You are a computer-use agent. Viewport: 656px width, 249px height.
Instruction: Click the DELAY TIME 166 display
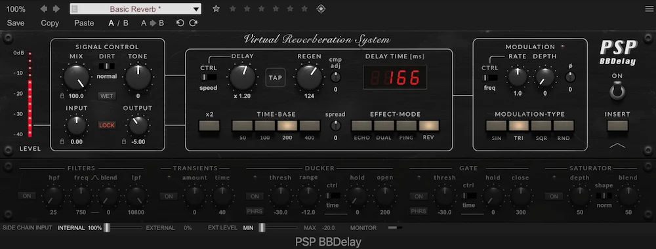395,77
